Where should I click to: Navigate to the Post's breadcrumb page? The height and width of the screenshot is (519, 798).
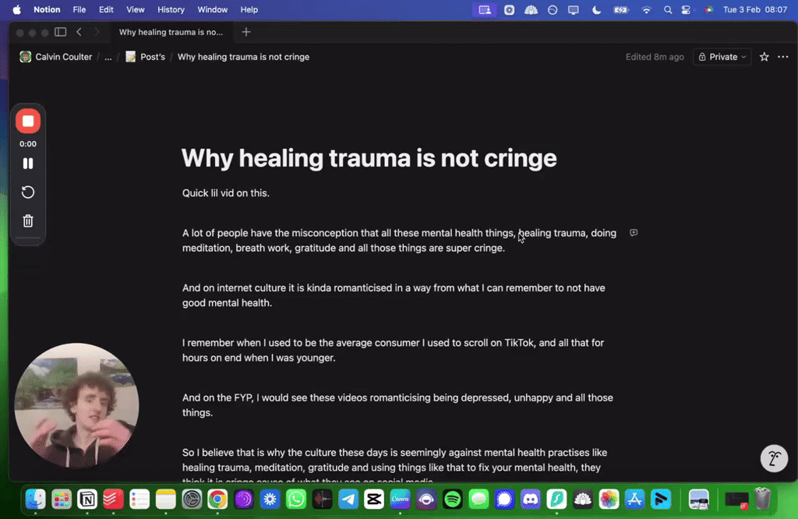point(151,57)
